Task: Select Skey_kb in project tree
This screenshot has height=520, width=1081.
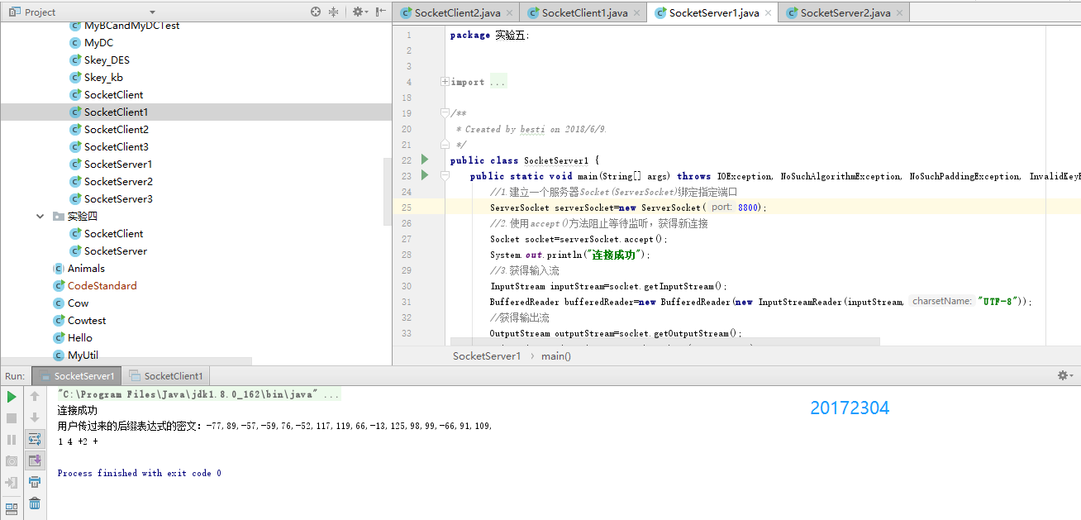Action: tap(103, 77)
